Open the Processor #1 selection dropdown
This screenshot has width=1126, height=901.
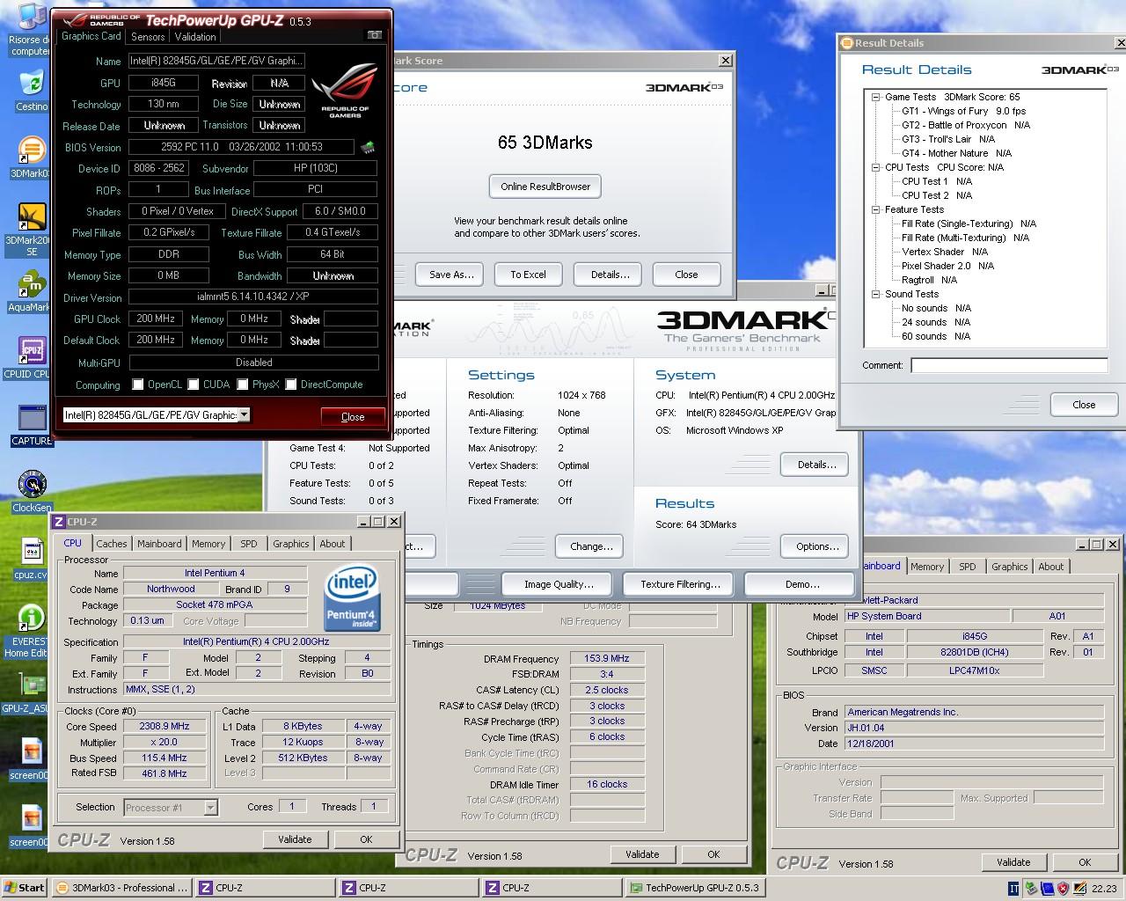(x=210, y=807)
